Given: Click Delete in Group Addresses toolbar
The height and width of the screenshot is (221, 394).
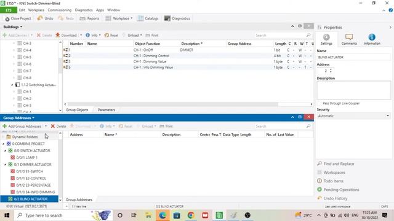Looking at the screenshot, I should (x=58, y=126).
